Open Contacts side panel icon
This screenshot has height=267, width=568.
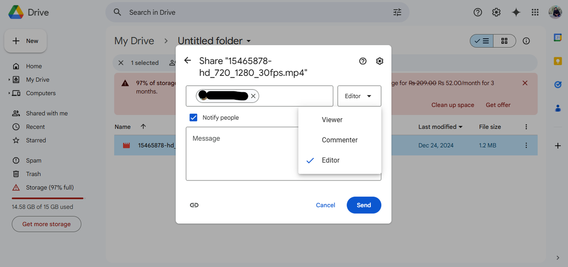click(558, 108)
